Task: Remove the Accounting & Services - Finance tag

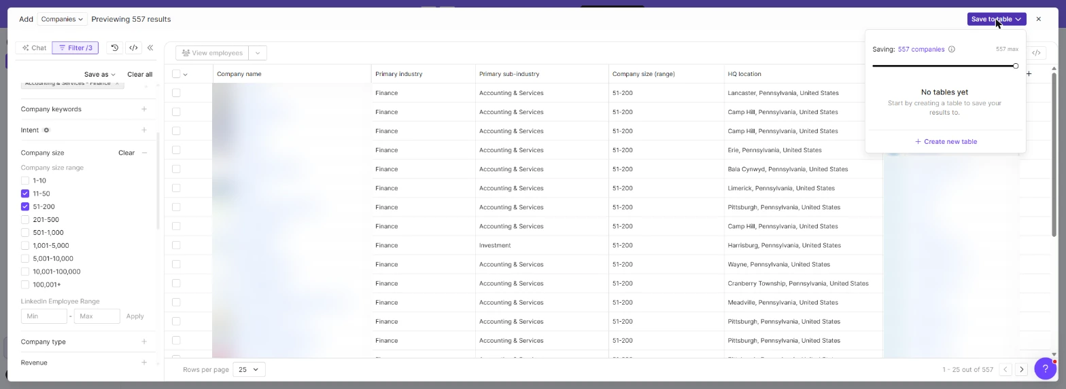Action: pos(117,84)
